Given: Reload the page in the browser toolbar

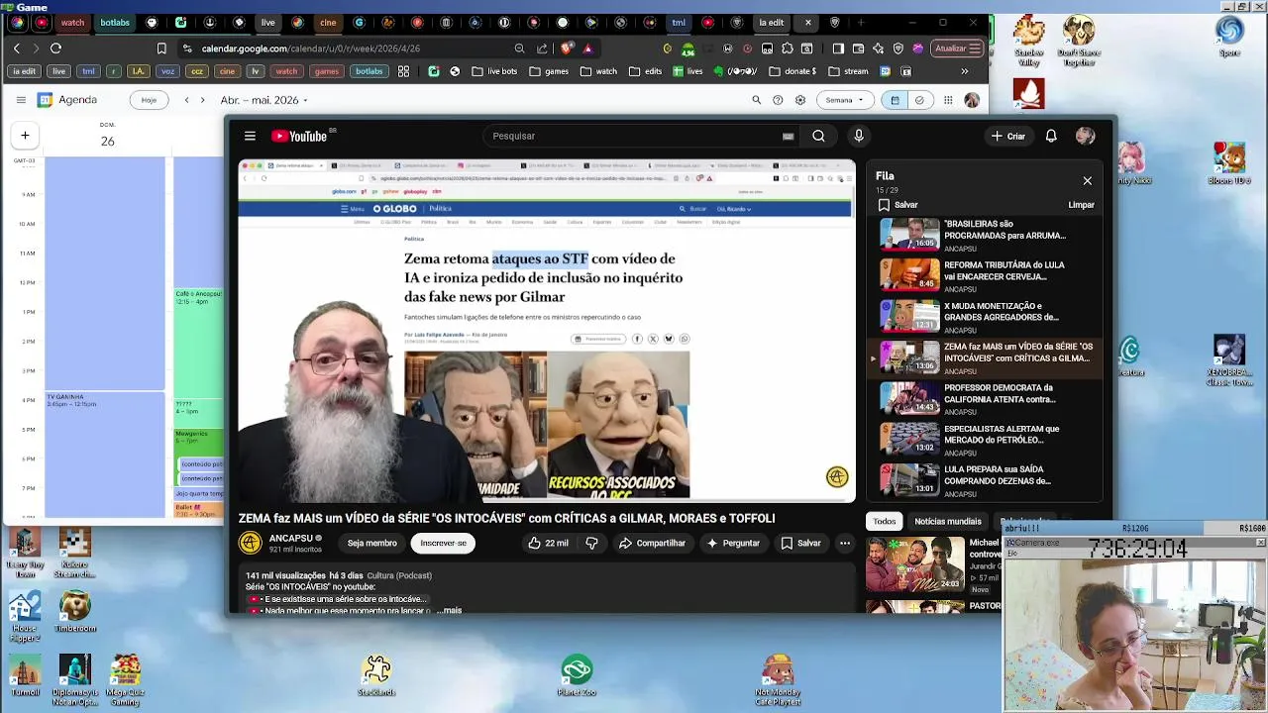Looking at the screenshot, I should click(x=55, y=48).
